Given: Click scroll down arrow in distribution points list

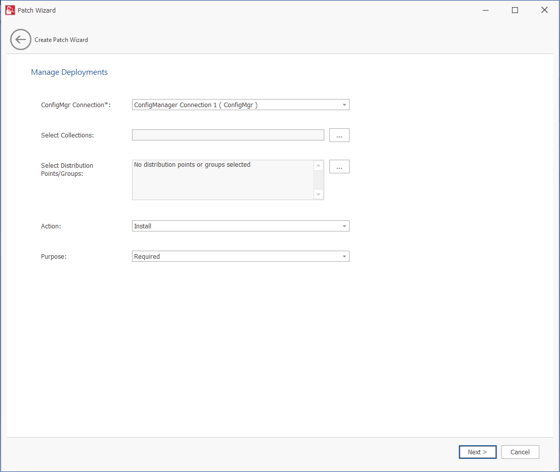Looking at the screenshot, I should pyautogui.click(x=318, y=194).
